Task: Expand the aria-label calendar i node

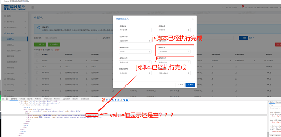Action: click(x=27, y=117)
